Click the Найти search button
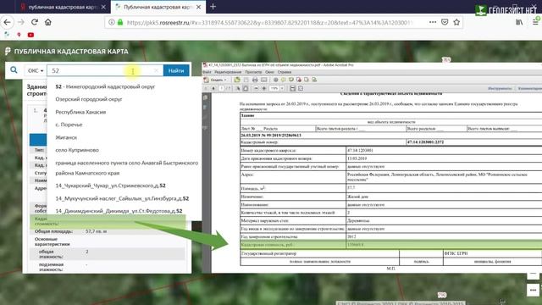 tap(176, 70)
